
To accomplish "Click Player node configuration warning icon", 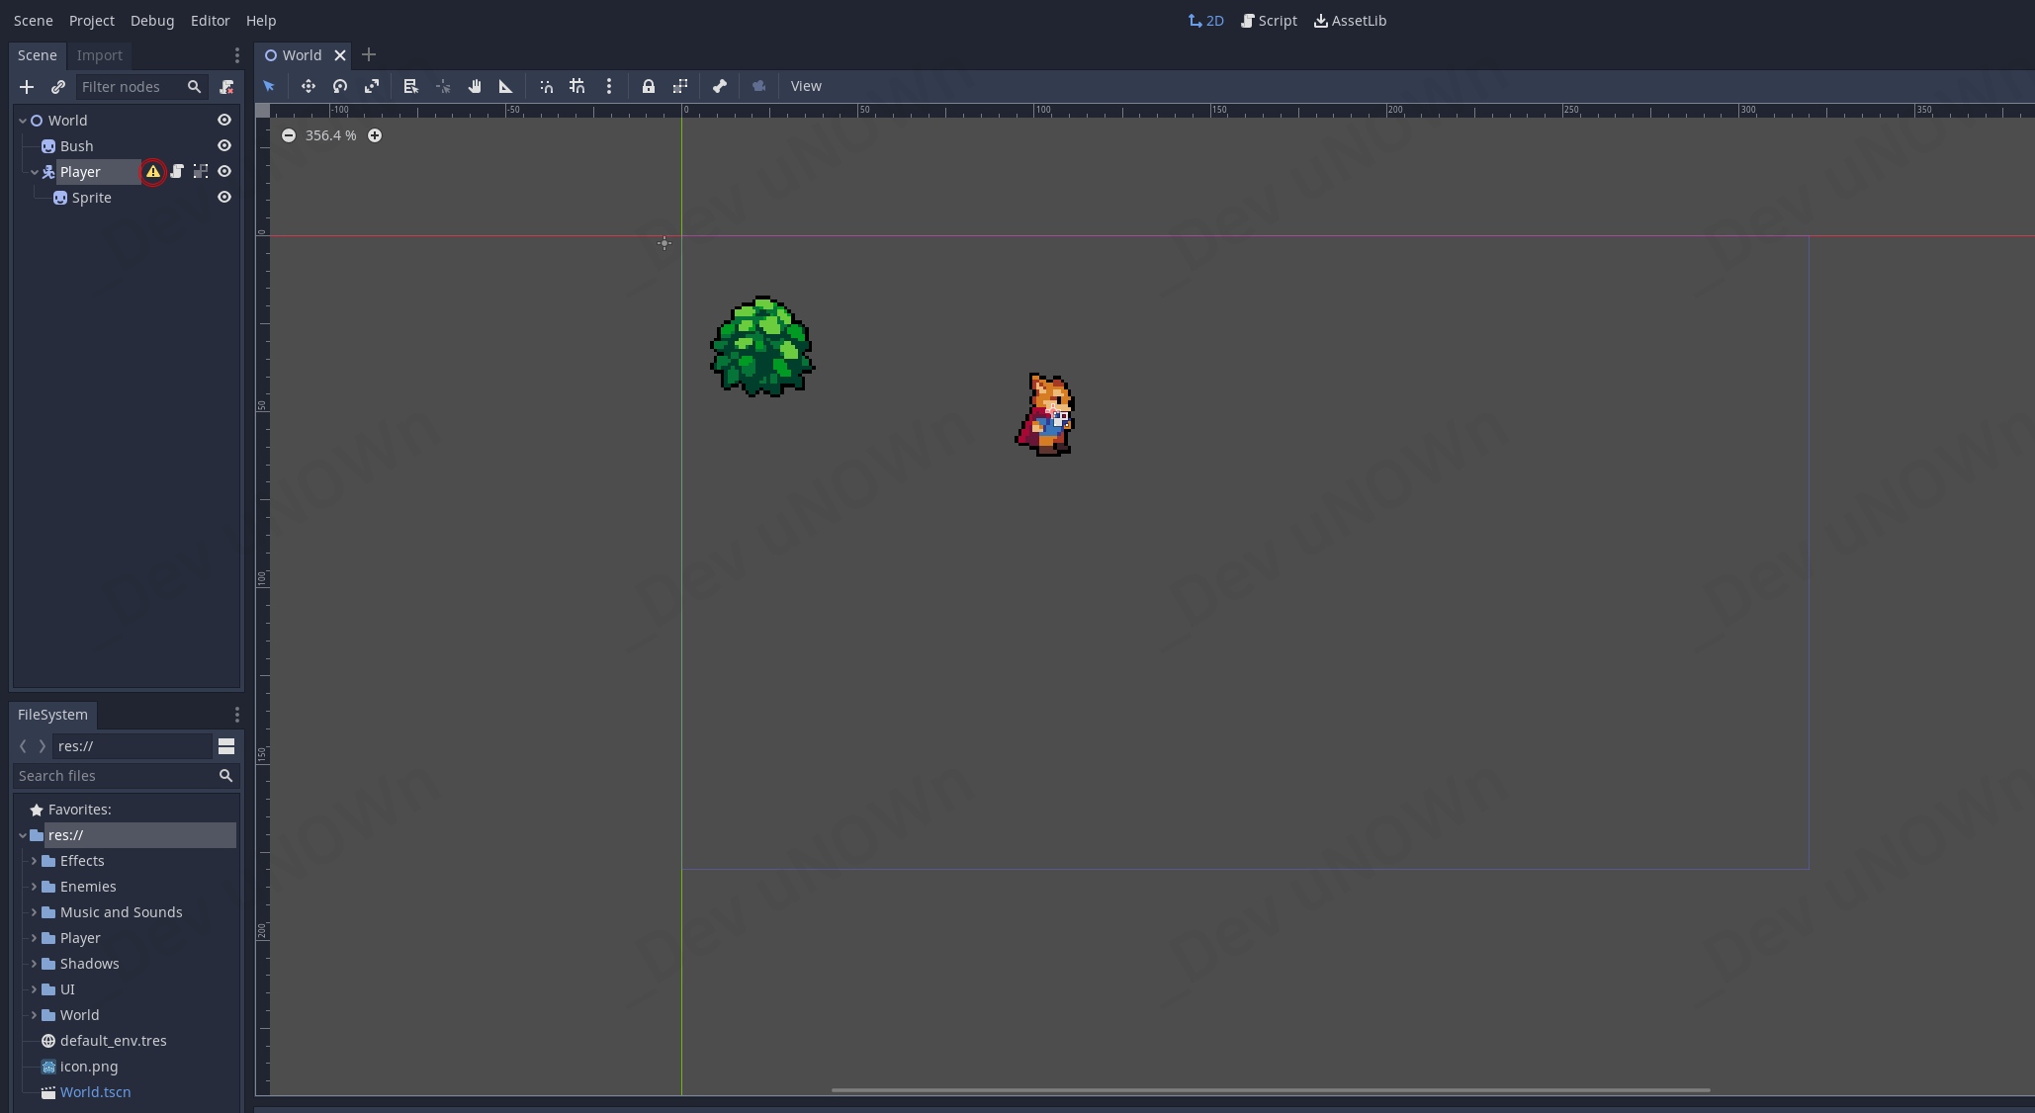I will pos(153,172).
